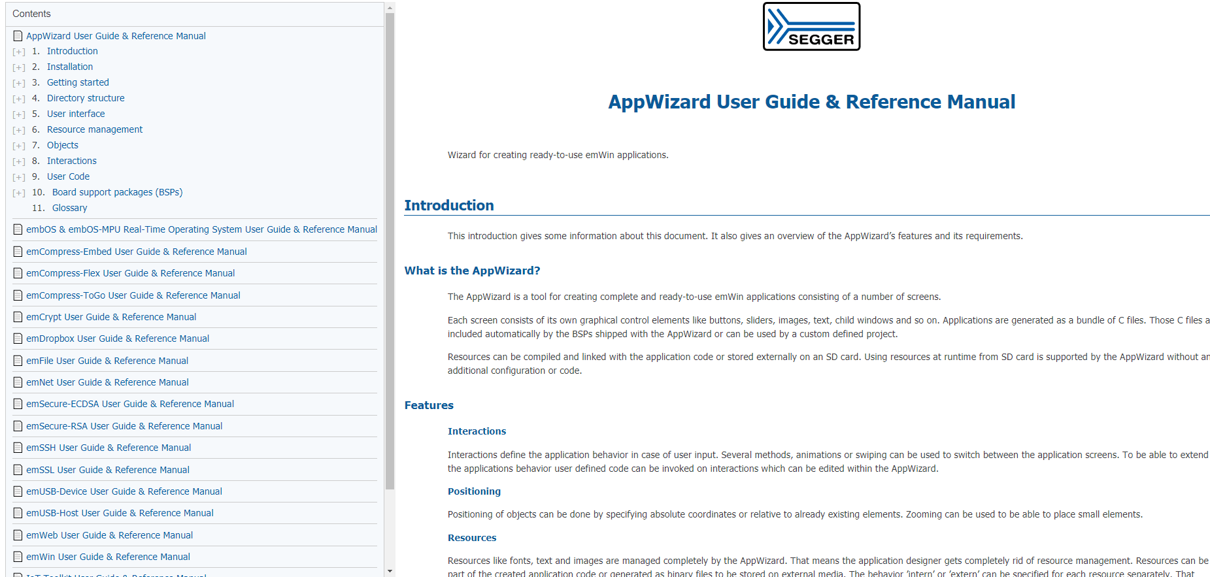Open emCrypt User Guide link

111,317
